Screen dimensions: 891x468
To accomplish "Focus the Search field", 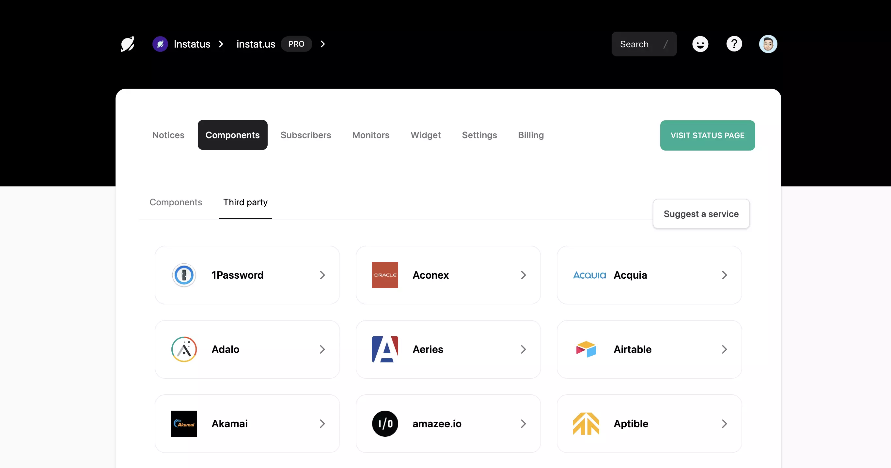I will tap(644, 44).
